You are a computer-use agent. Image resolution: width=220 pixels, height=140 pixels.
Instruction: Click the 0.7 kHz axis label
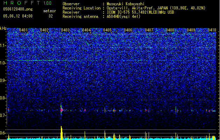pyautogui.click(x=3, y=115)
